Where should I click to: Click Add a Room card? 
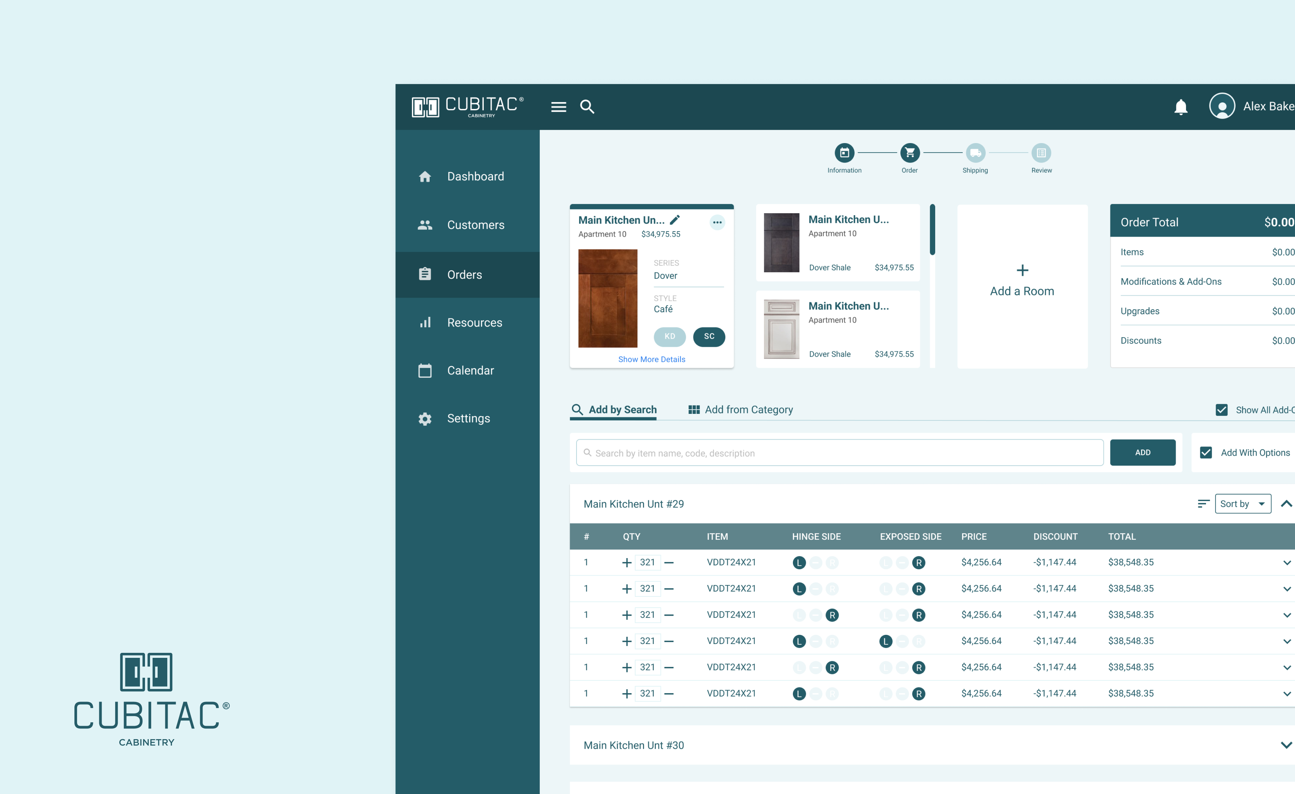[x=1022, y=287]
